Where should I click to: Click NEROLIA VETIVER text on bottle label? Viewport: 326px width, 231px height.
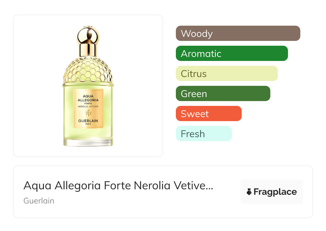click(88, 106)
